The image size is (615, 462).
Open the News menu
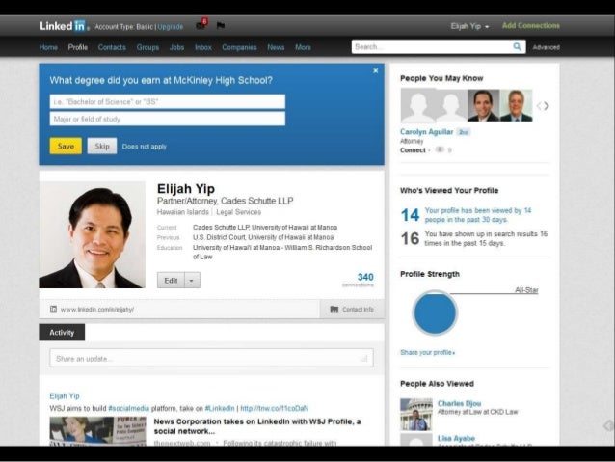click(x=276, y=47)
